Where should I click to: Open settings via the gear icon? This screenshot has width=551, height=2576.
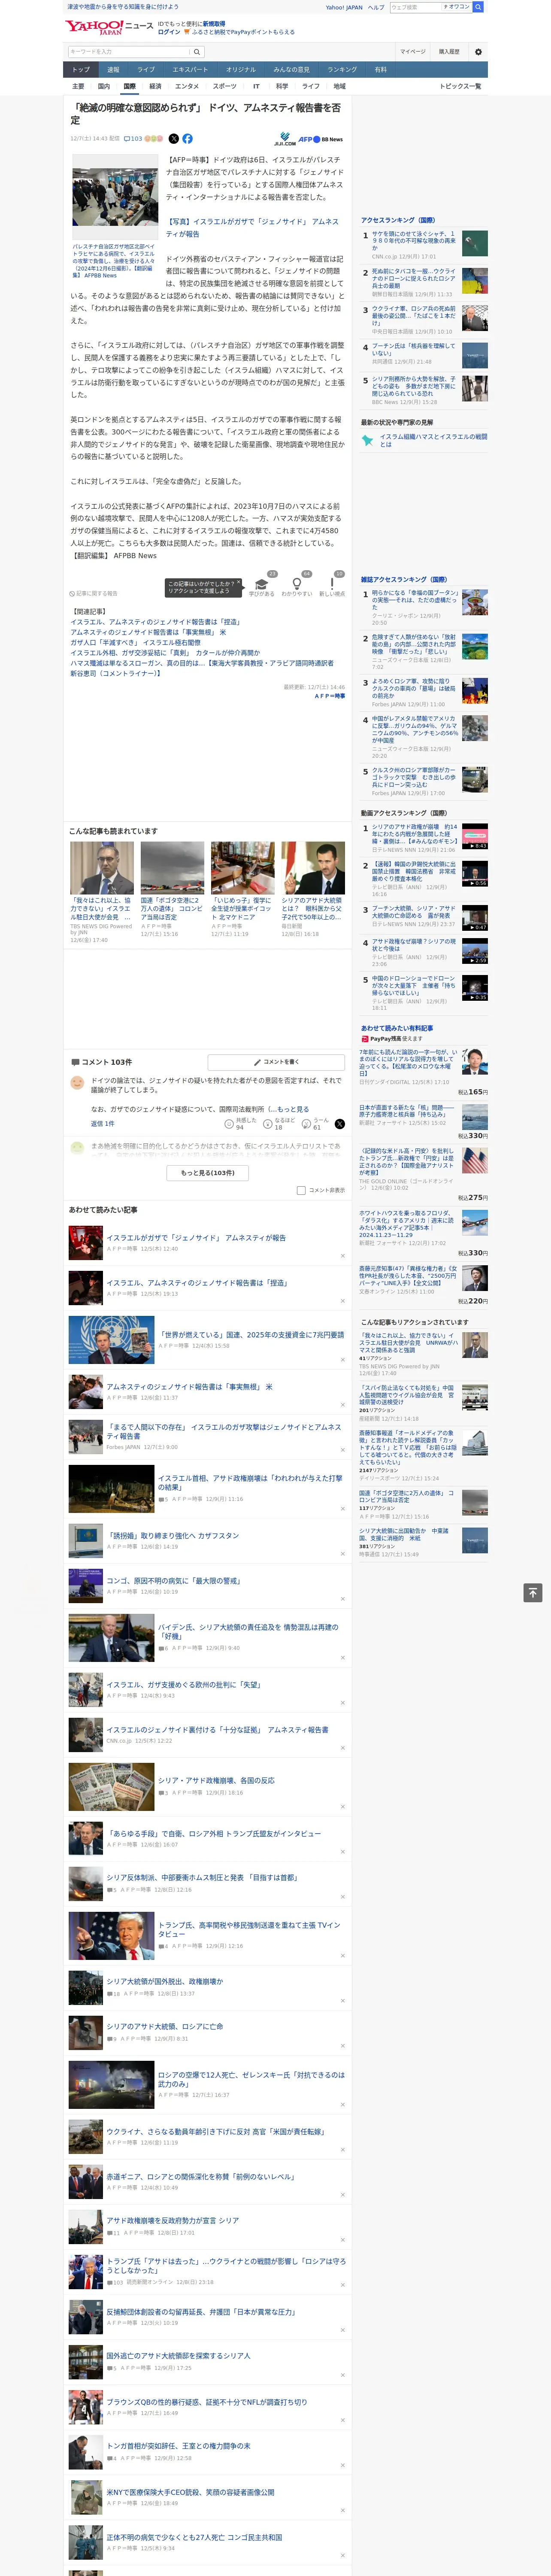pyautogui.click(x=478, y=52)
